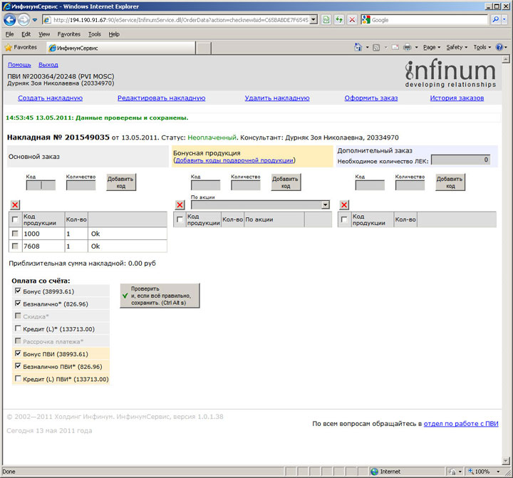Click the Favorites star button
Viewport: 513px width, 478px height.
point(21,48)
